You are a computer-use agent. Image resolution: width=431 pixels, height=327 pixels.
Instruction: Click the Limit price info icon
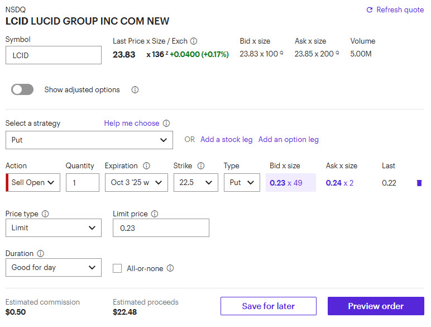click(155, 214)
